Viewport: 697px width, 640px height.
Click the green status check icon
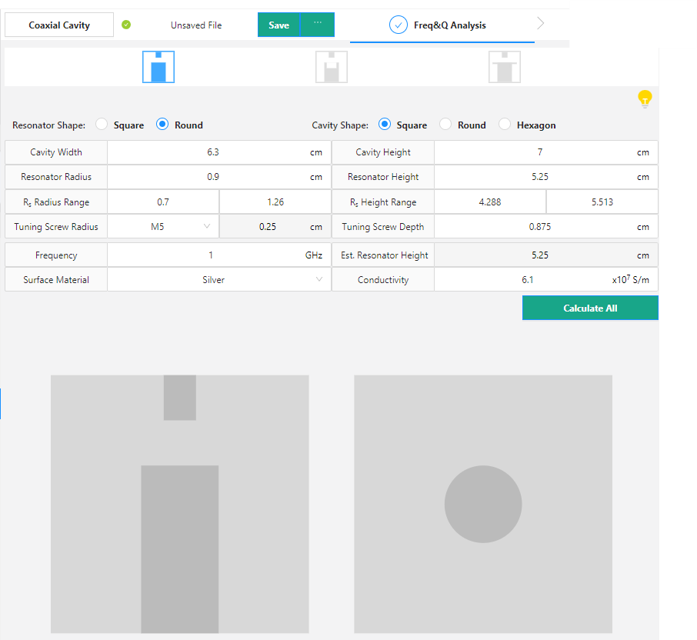point(126,25)
